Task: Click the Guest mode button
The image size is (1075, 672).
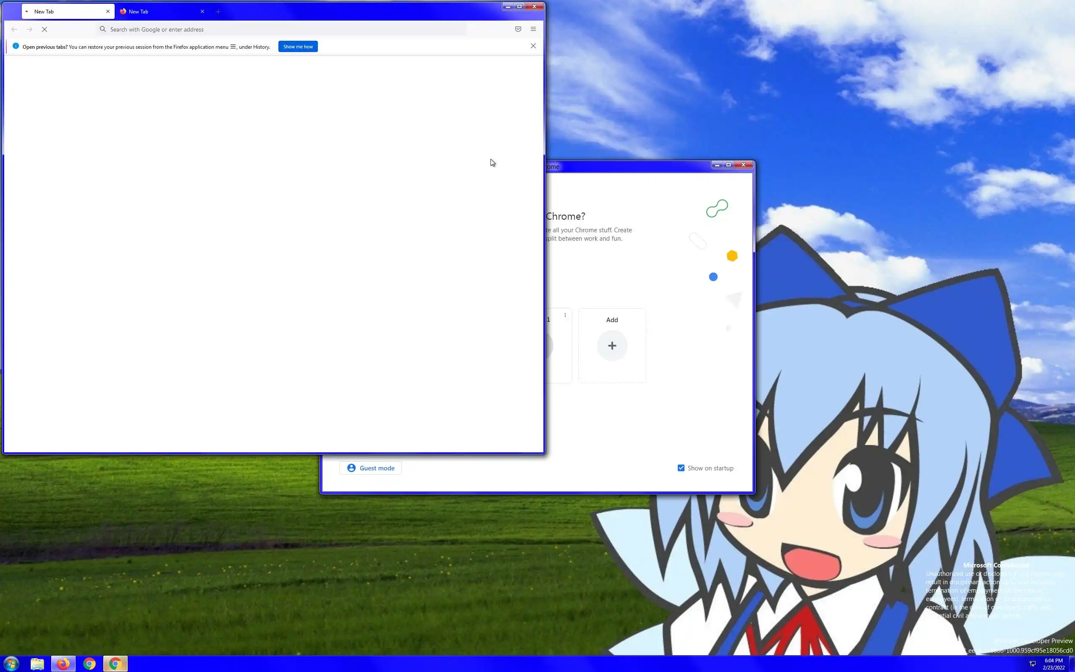Action: [x=370, y=468]
